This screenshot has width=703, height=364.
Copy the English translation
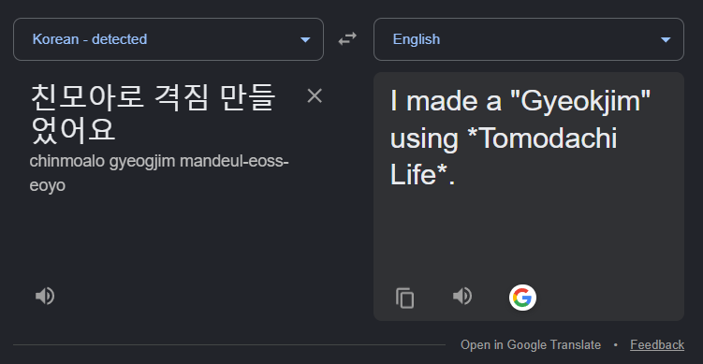(404, 298)
